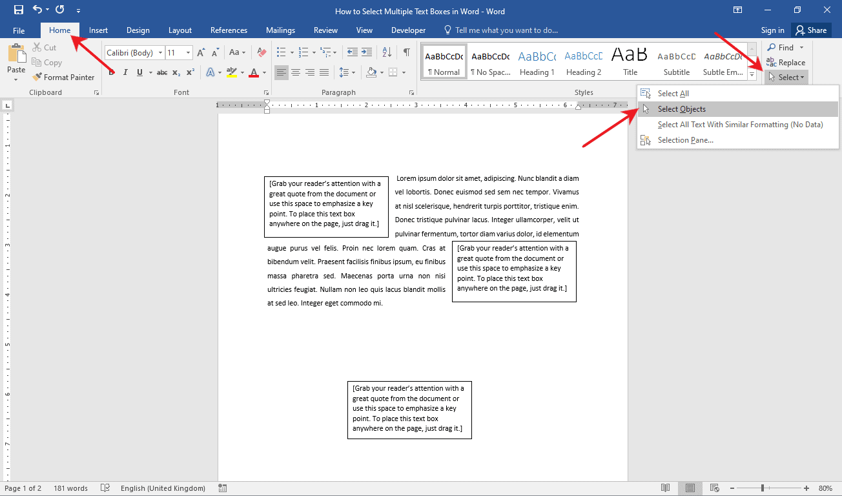Click the Borders icon

393,72
